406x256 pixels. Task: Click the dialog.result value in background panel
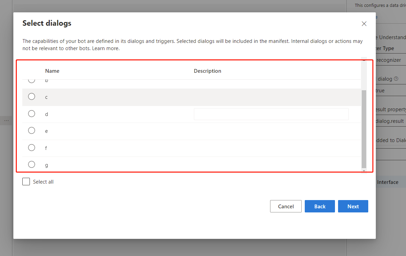[390, 121]
